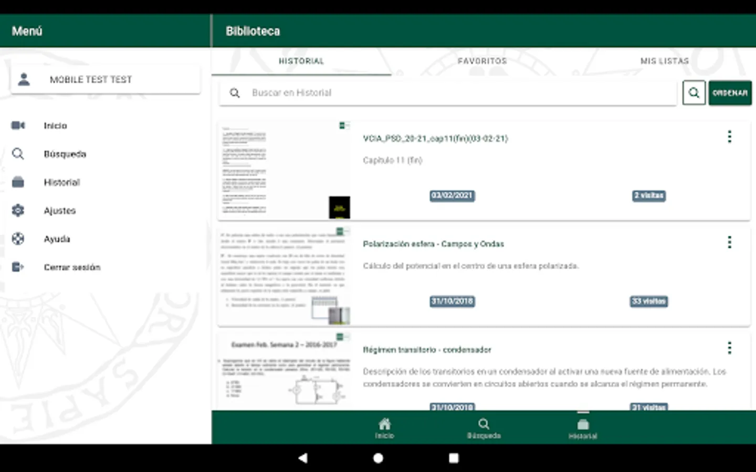
Task: Click the title Polarización esfera - Campos y Ondas
Action: [433, 244]
